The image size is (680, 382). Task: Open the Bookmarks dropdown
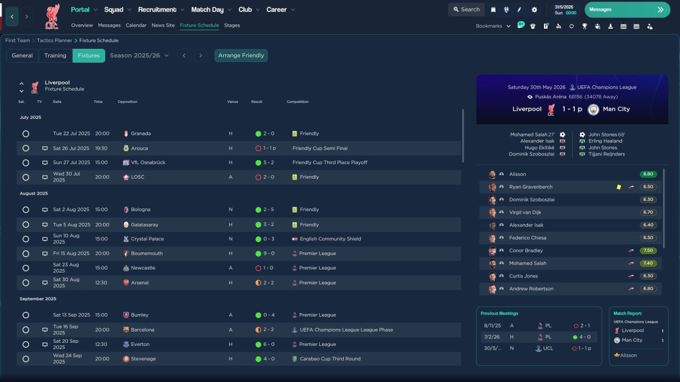click(493, 26)
